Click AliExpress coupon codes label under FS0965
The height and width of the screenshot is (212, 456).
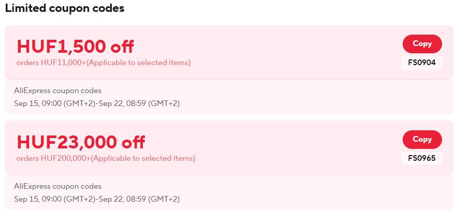58,186
